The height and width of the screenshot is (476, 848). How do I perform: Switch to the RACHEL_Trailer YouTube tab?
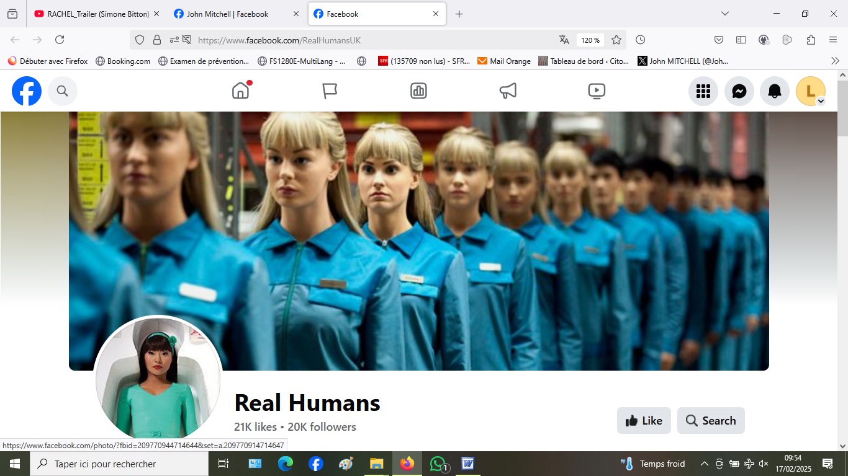pos(92,14)
